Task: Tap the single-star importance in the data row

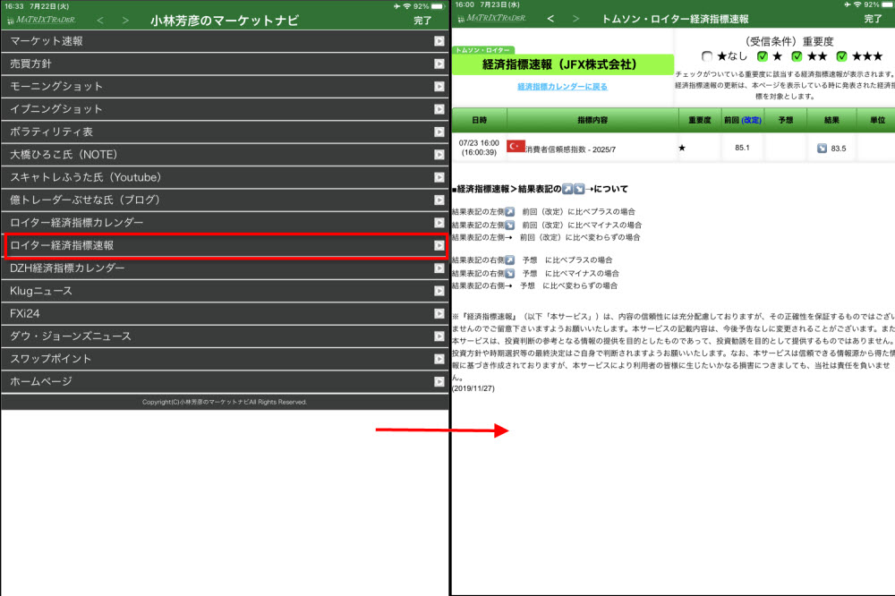Action: (681, 148)
